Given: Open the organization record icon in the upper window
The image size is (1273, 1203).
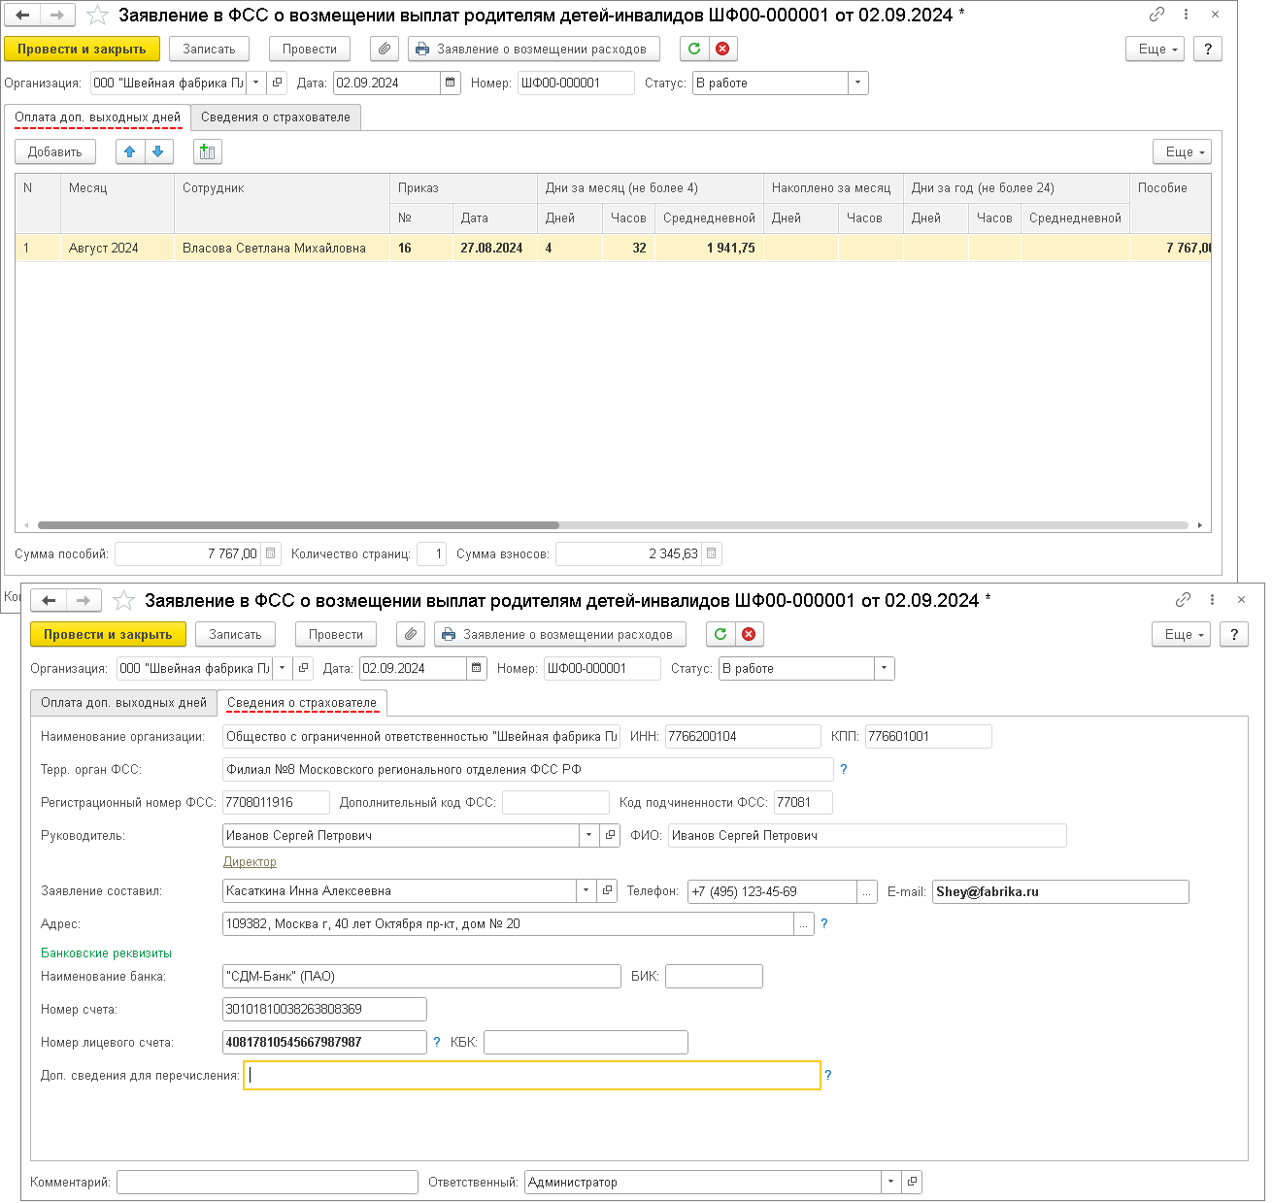Looking at the screenshot, I should 278,83.
